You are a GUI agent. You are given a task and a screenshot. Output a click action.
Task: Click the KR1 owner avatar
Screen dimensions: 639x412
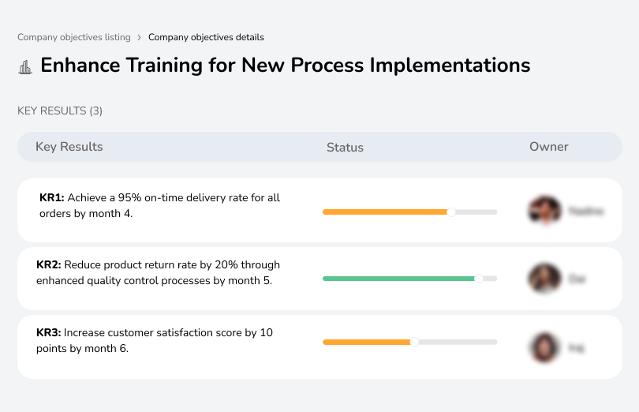[545, 211]
